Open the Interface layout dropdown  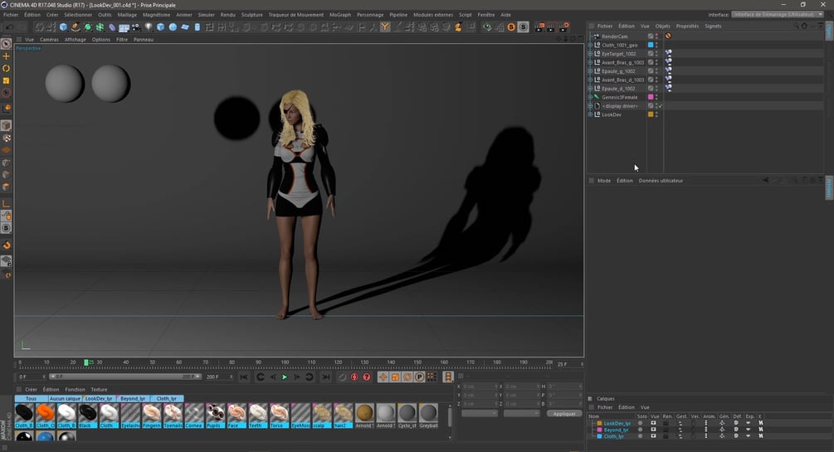coord(778,14)
